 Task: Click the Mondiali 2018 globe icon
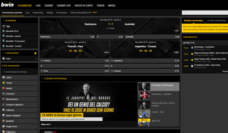pyautogui.click(x=3, y=31)
